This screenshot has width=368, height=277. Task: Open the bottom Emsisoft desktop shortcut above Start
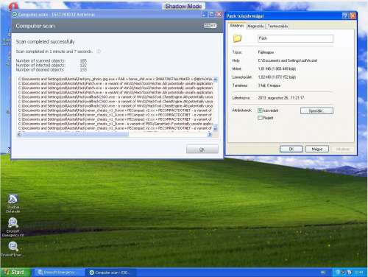(13, 249)
